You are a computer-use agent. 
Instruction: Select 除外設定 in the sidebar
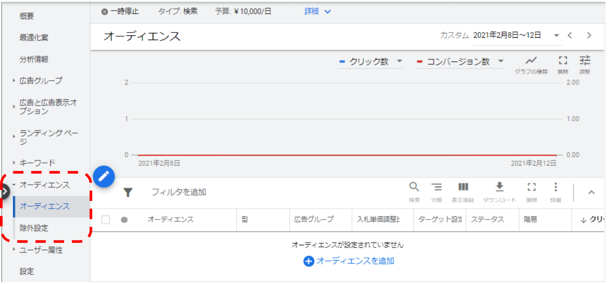coord(34,228)
